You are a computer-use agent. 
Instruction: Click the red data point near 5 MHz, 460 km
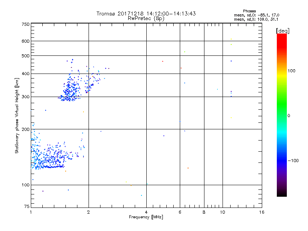point(162,61)
